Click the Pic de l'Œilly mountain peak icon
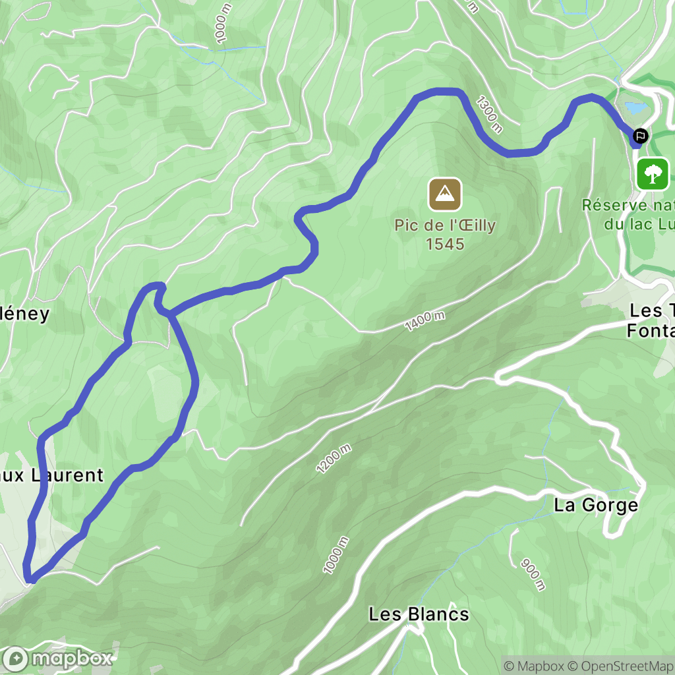Screen dimensions: 675x675 pyautogui.click(x=445, y=194)
